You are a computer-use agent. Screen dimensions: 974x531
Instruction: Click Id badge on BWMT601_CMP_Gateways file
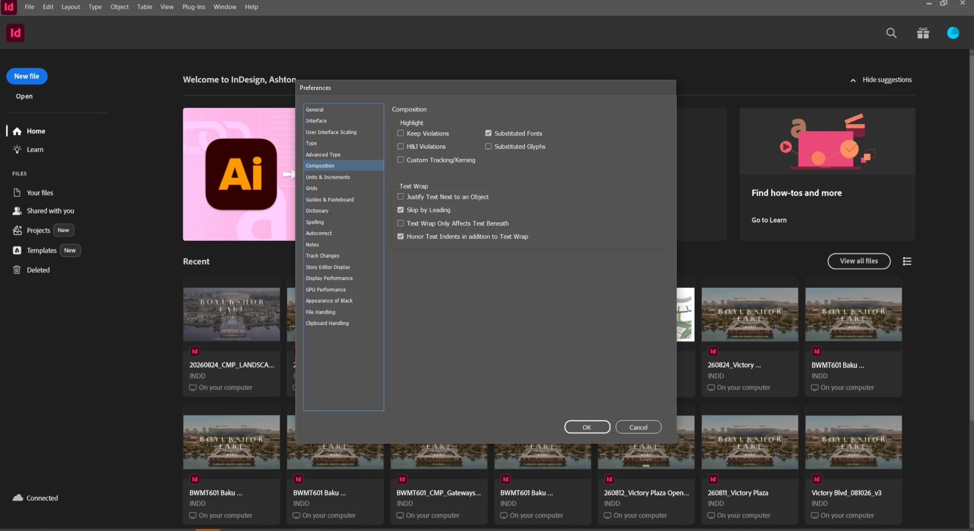(x=402, y=479)
